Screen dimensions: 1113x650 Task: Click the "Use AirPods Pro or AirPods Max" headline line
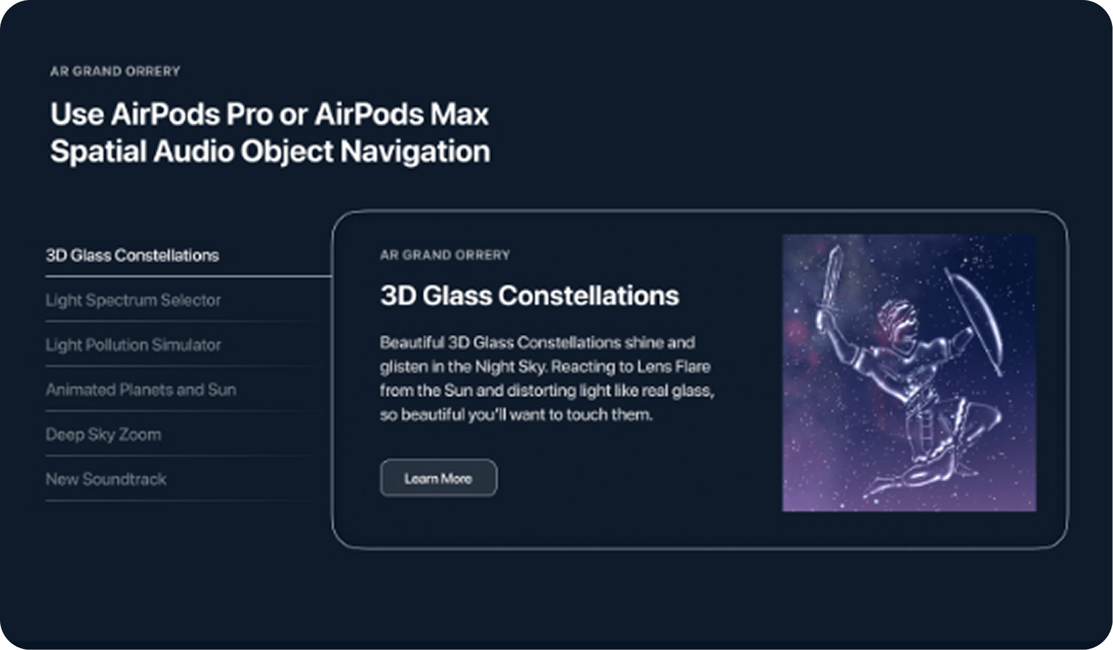tap(269, 114)
